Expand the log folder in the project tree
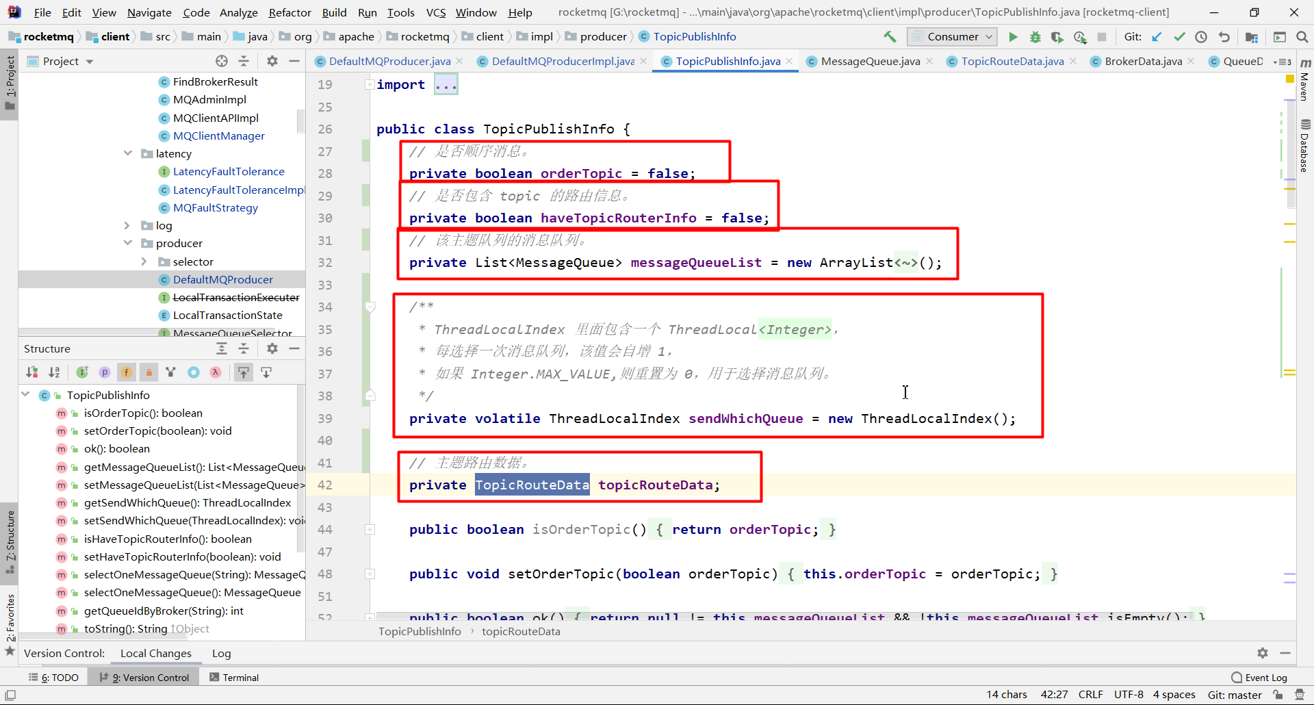This screenshot has width=1314, height=705. 128,225
